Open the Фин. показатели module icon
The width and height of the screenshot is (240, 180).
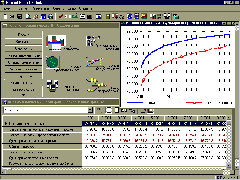(56, 43)
